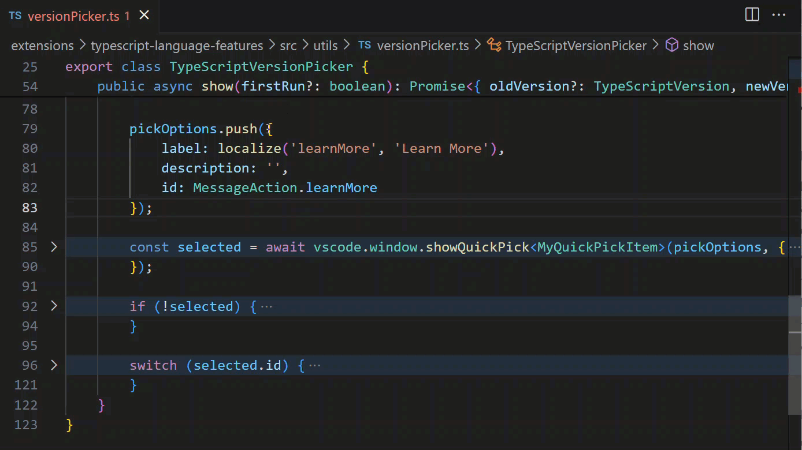This screenshot has width=802, height=450.
Task: Click the red error marker in overview ruler
Action: click(799, 90)
